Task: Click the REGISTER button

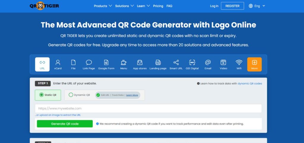Action: (x=232, y=6)
